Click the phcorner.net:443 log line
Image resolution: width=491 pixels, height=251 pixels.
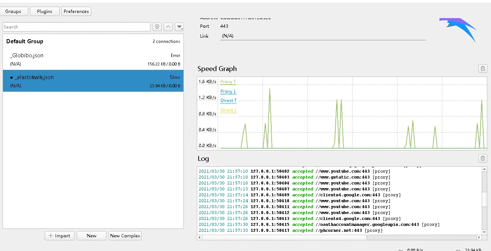291,231
